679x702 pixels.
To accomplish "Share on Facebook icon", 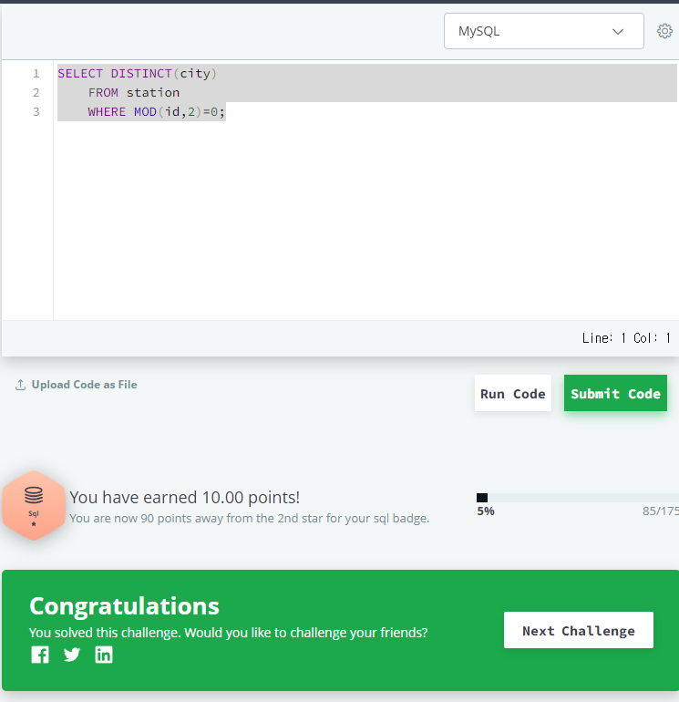I will 40,655.
